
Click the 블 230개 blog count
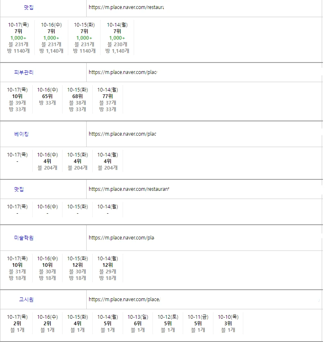coord(117,45)
